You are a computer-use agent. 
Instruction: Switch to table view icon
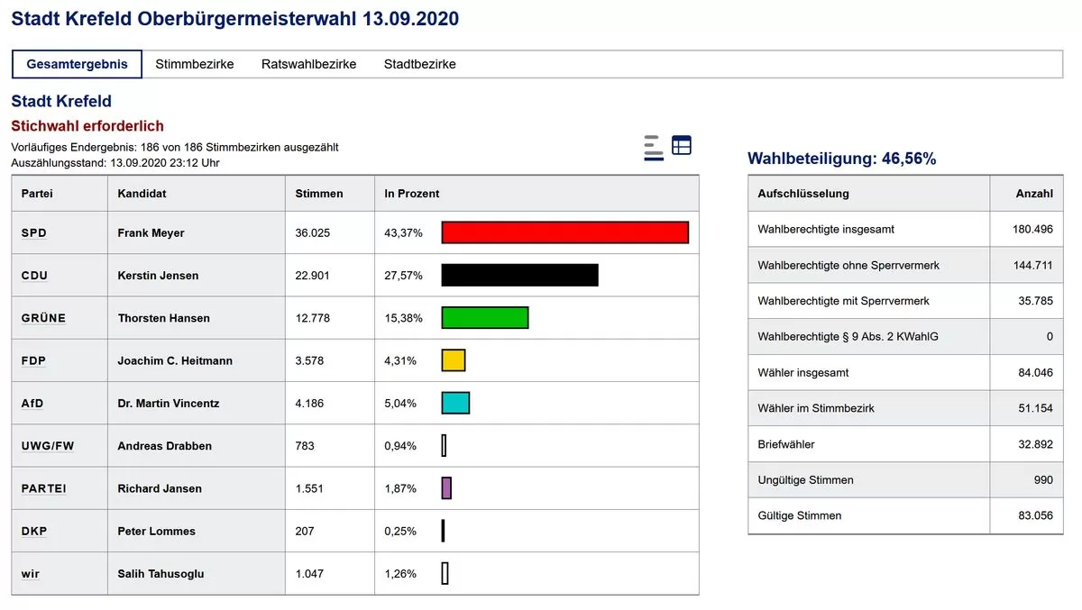coord(682,145)
